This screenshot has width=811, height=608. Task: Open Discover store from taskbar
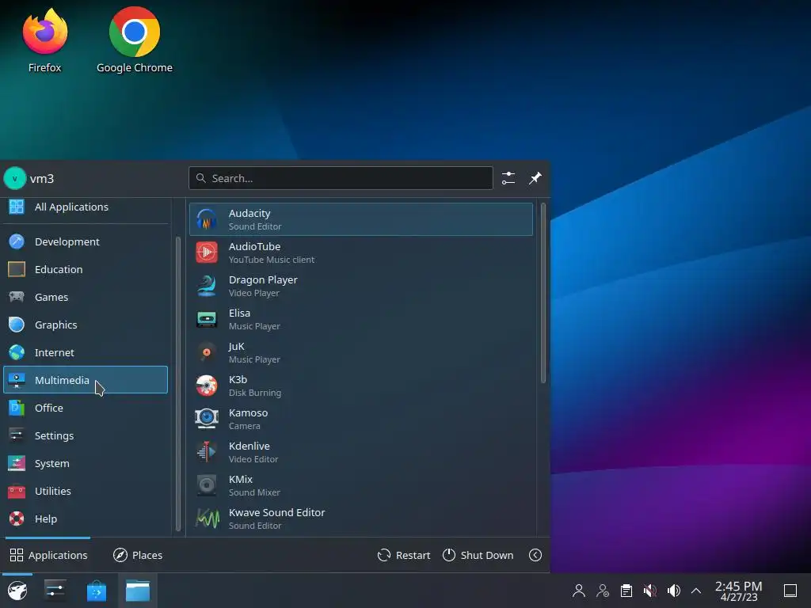pos(96,591)
